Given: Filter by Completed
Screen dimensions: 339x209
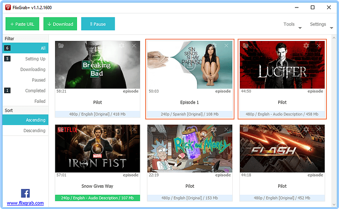Looking at the screenshot, I should tap(25, 90).
